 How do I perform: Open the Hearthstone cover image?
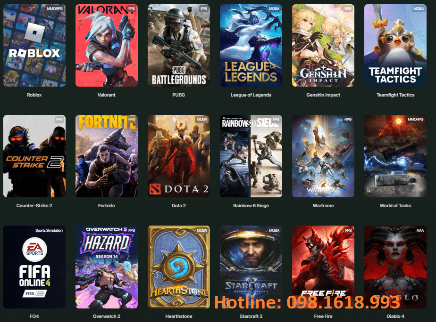pos(179,267)
